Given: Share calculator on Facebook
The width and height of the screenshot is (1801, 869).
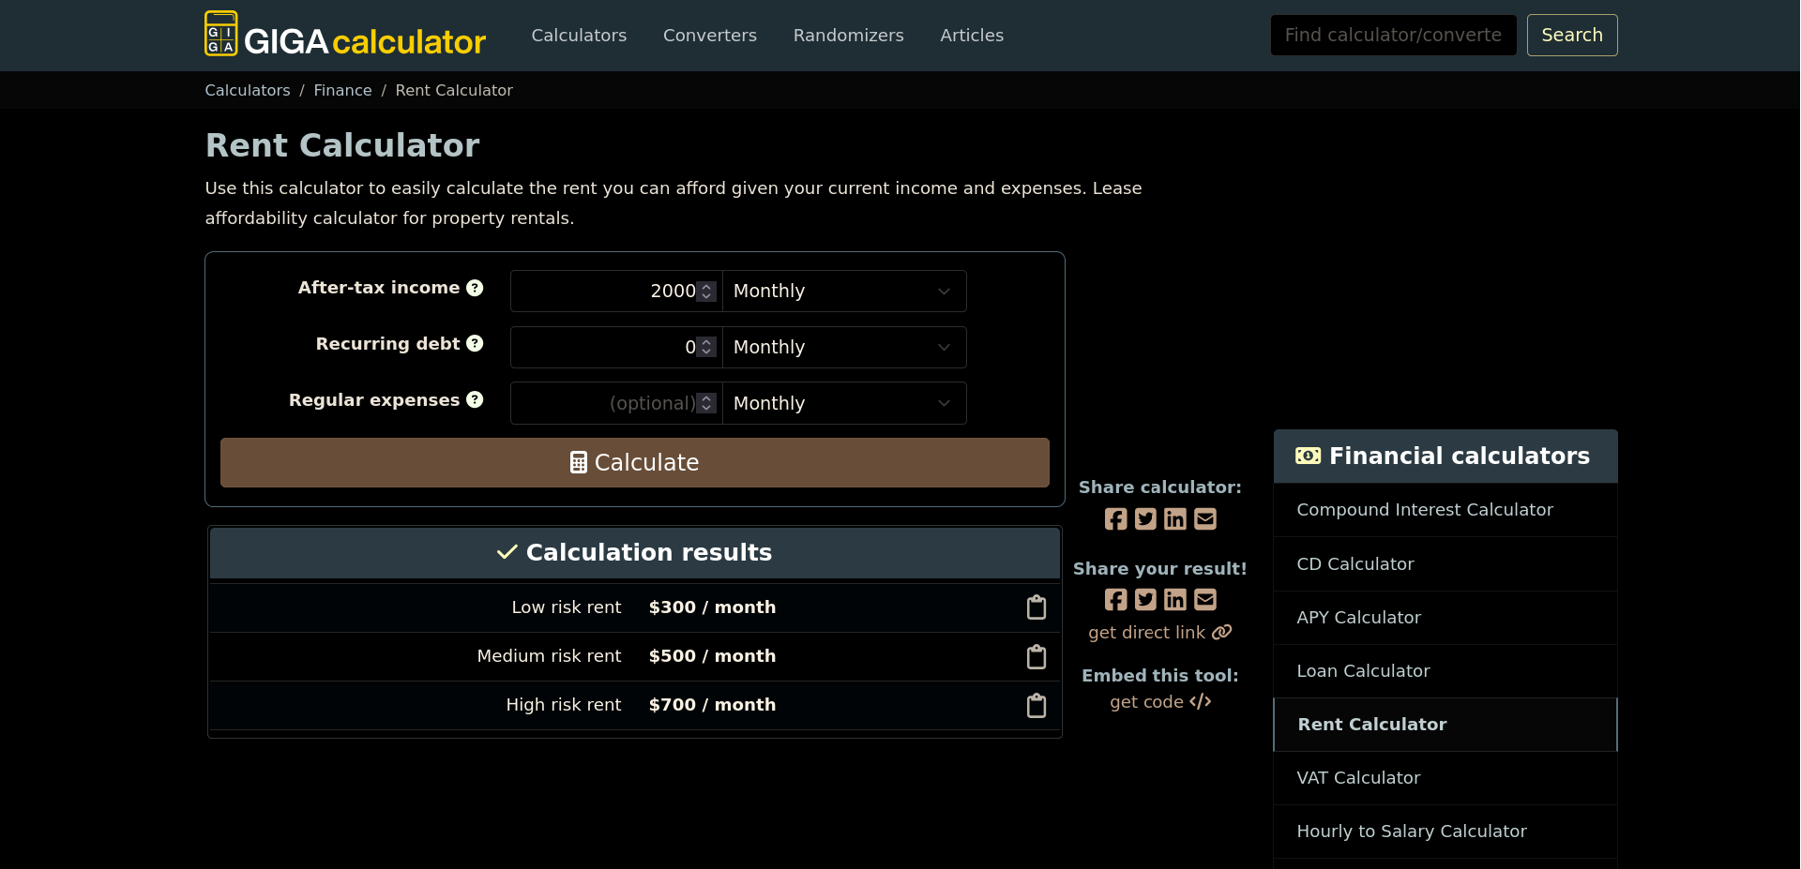Looking at the screenshot, I should point(1115,518).
